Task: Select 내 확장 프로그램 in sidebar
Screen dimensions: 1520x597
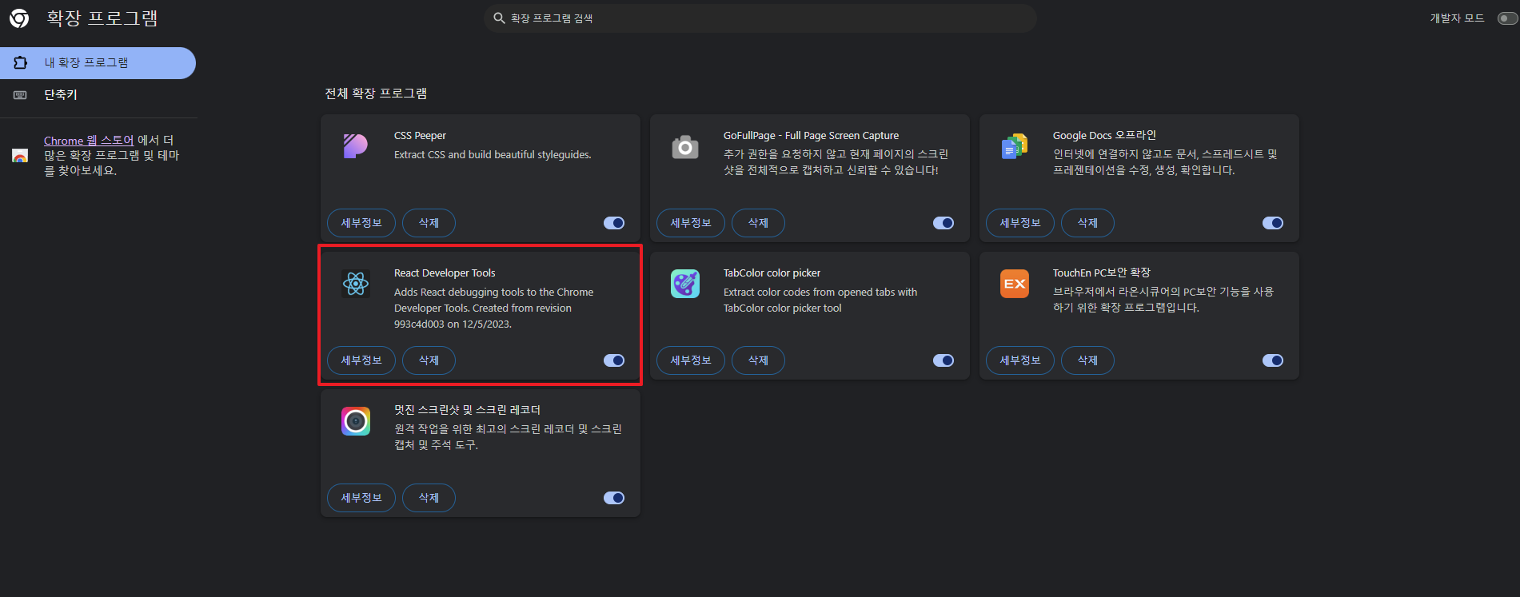Action: coord(98,62)
